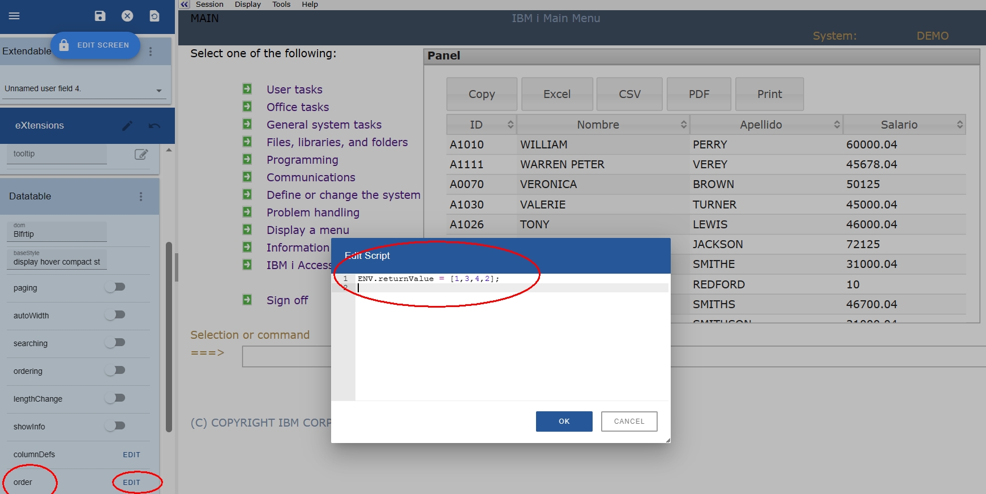Collapse the sidebar with the double-chevron icon

click(185, 5)
